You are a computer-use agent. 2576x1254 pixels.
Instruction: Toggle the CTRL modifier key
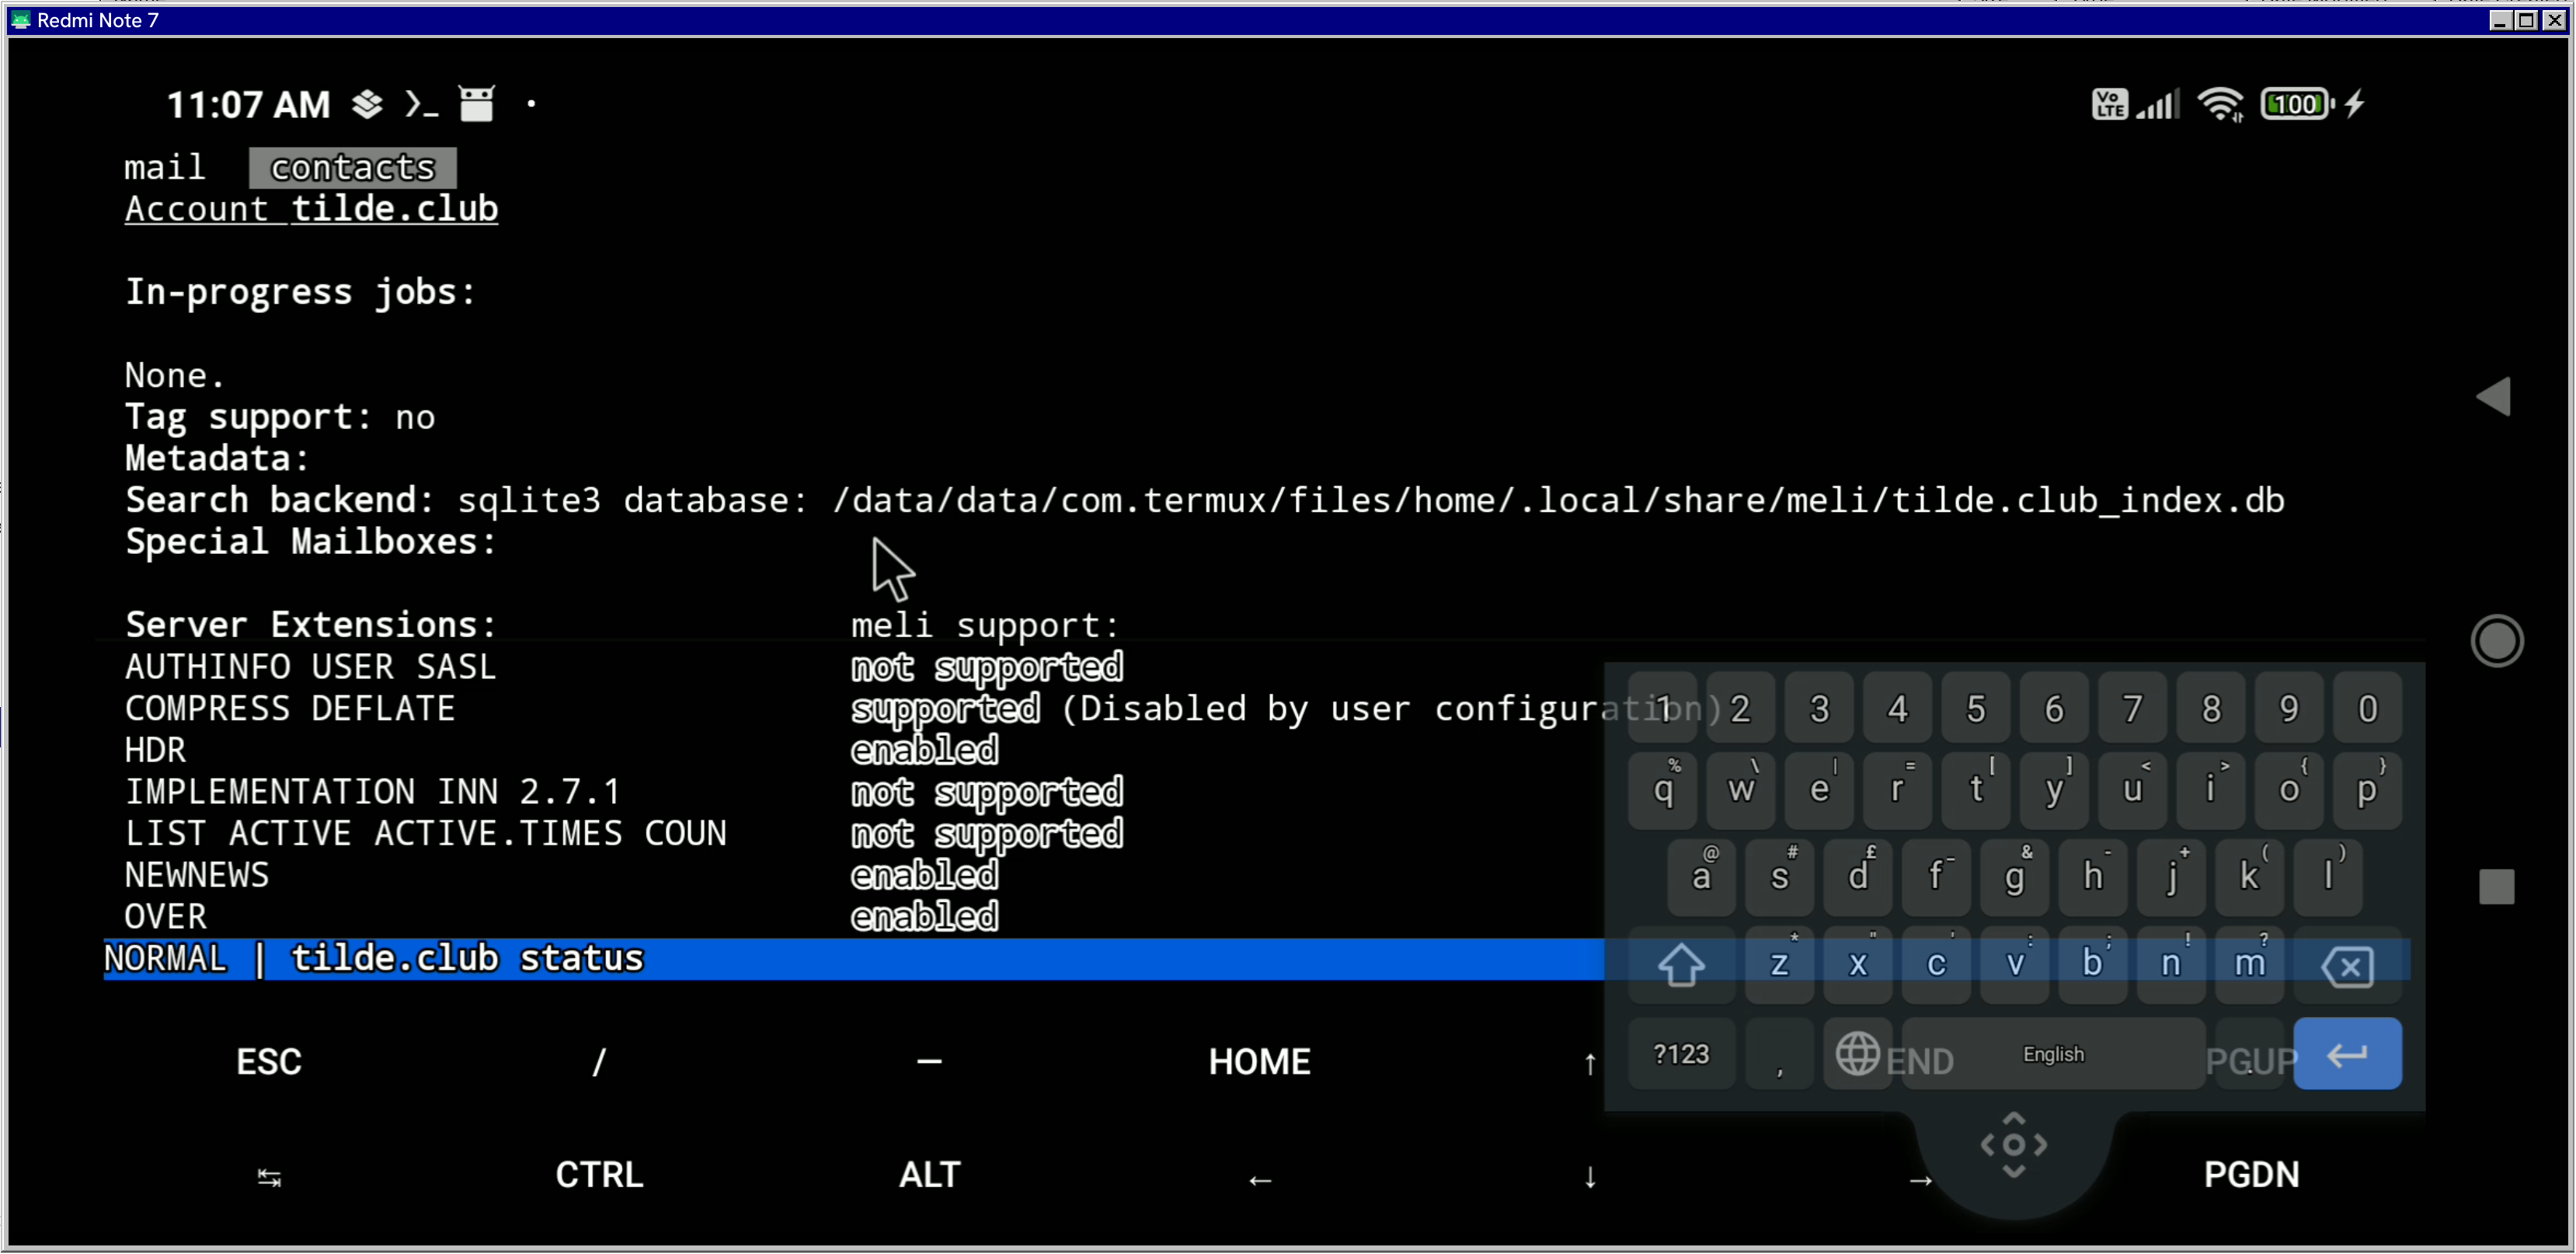tap(599, 1174)
